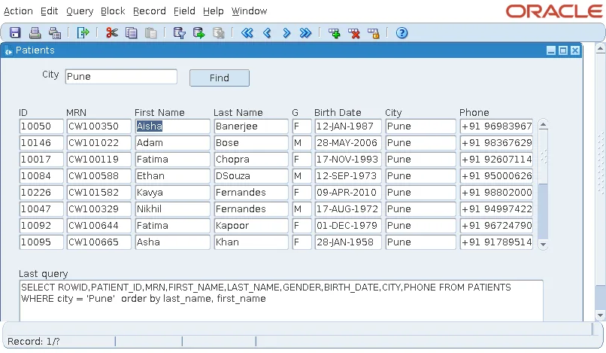606x353 pixels.
Task: Select Last Name field 'Kapoor'
Action: (x=251, y=226)
